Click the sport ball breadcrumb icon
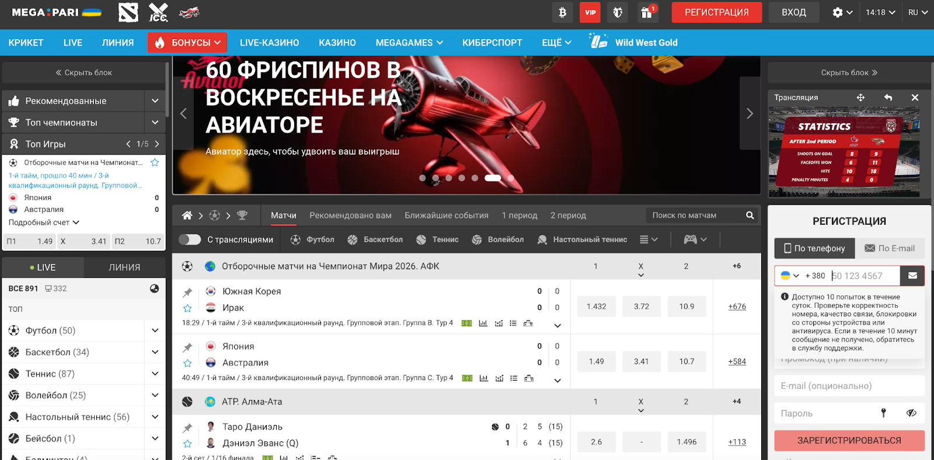The height and width of the screenshot is (460, 934). pos(215,215)
